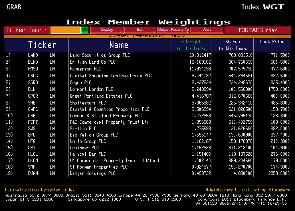Select the SVS ticker in row 12
Viewport: 295px width, 211px height.
(x=32, y=129)
